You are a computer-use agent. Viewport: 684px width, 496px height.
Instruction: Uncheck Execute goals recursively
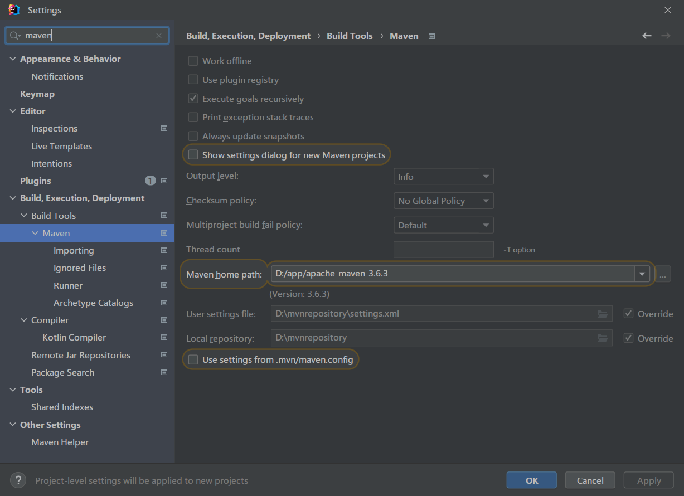point(193,99)
